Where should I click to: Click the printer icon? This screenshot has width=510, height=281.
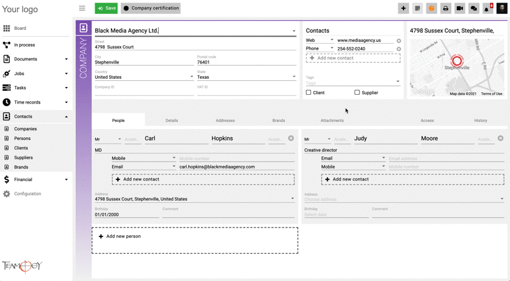tap(446, 8)
